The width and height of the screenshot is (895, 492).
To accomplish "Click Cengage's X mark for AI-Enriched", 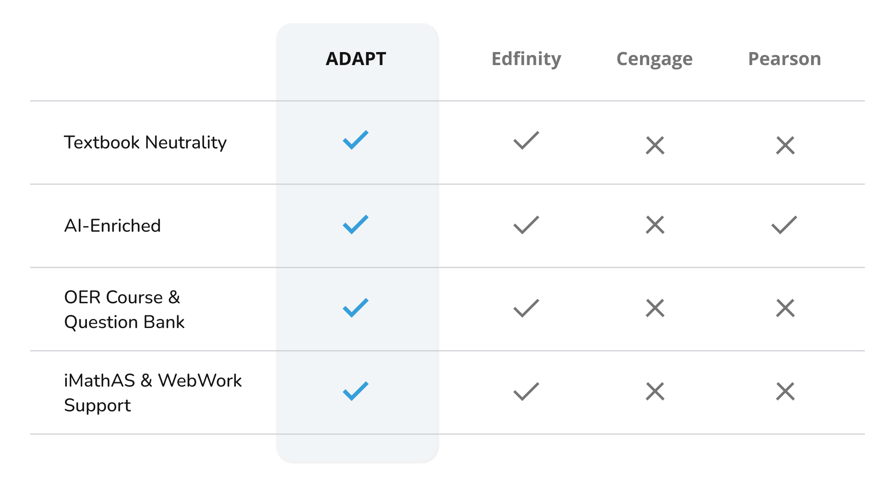I will (x=655, y=225).
